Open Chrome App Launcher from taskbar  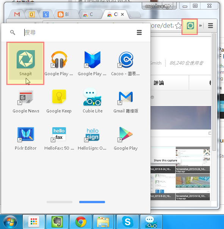tap(34, 222)
